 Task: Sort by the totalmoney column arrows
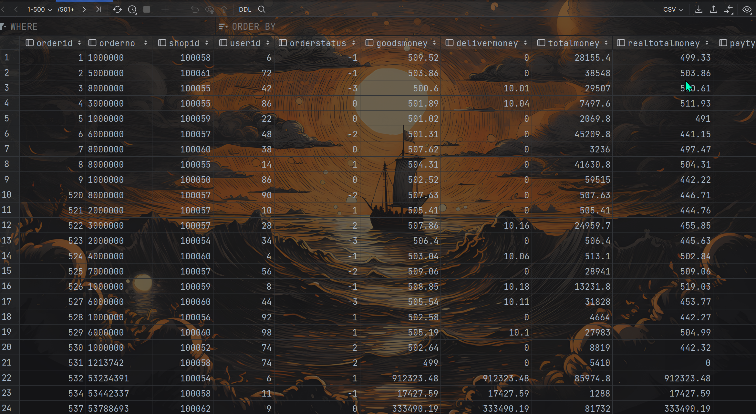(606, 43)
